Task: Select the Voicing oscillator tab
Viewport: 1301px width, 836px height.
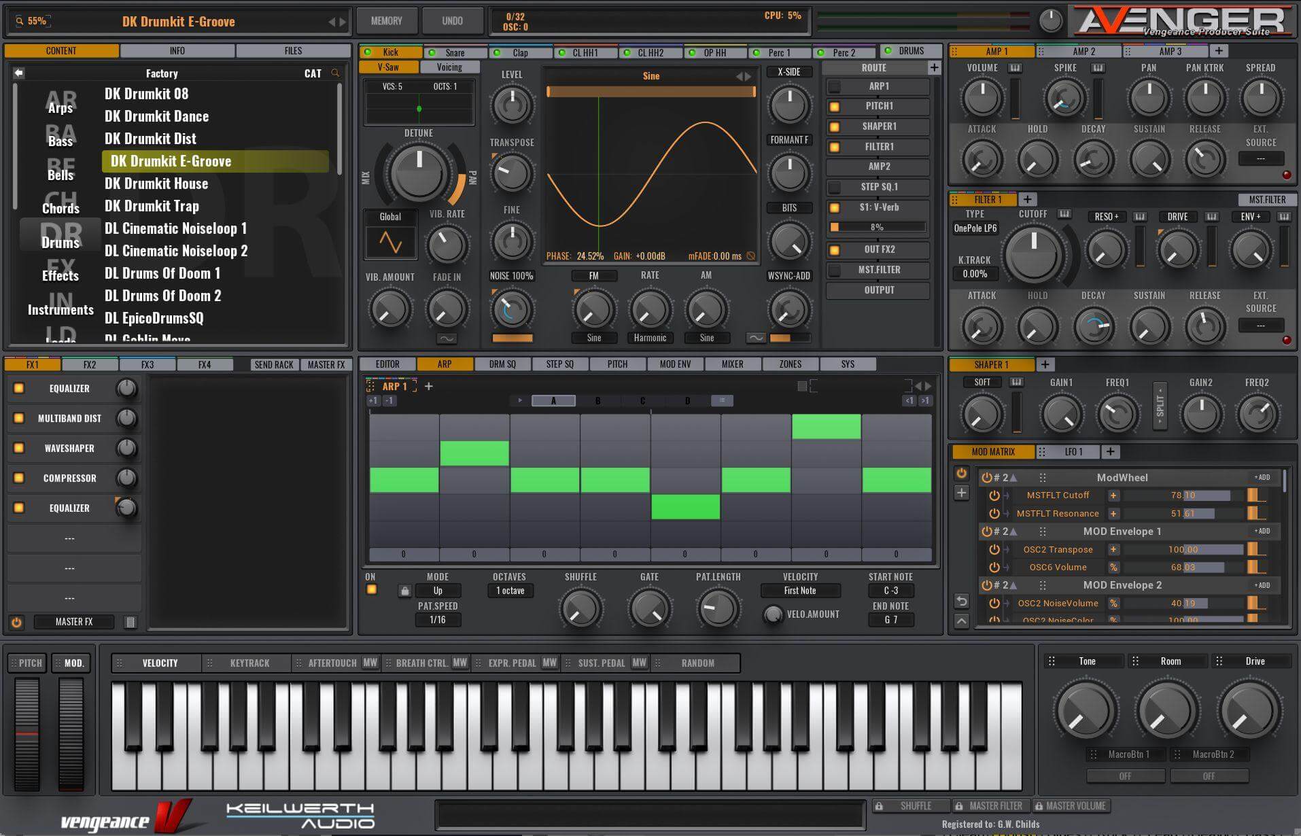Action: [449, 67]
